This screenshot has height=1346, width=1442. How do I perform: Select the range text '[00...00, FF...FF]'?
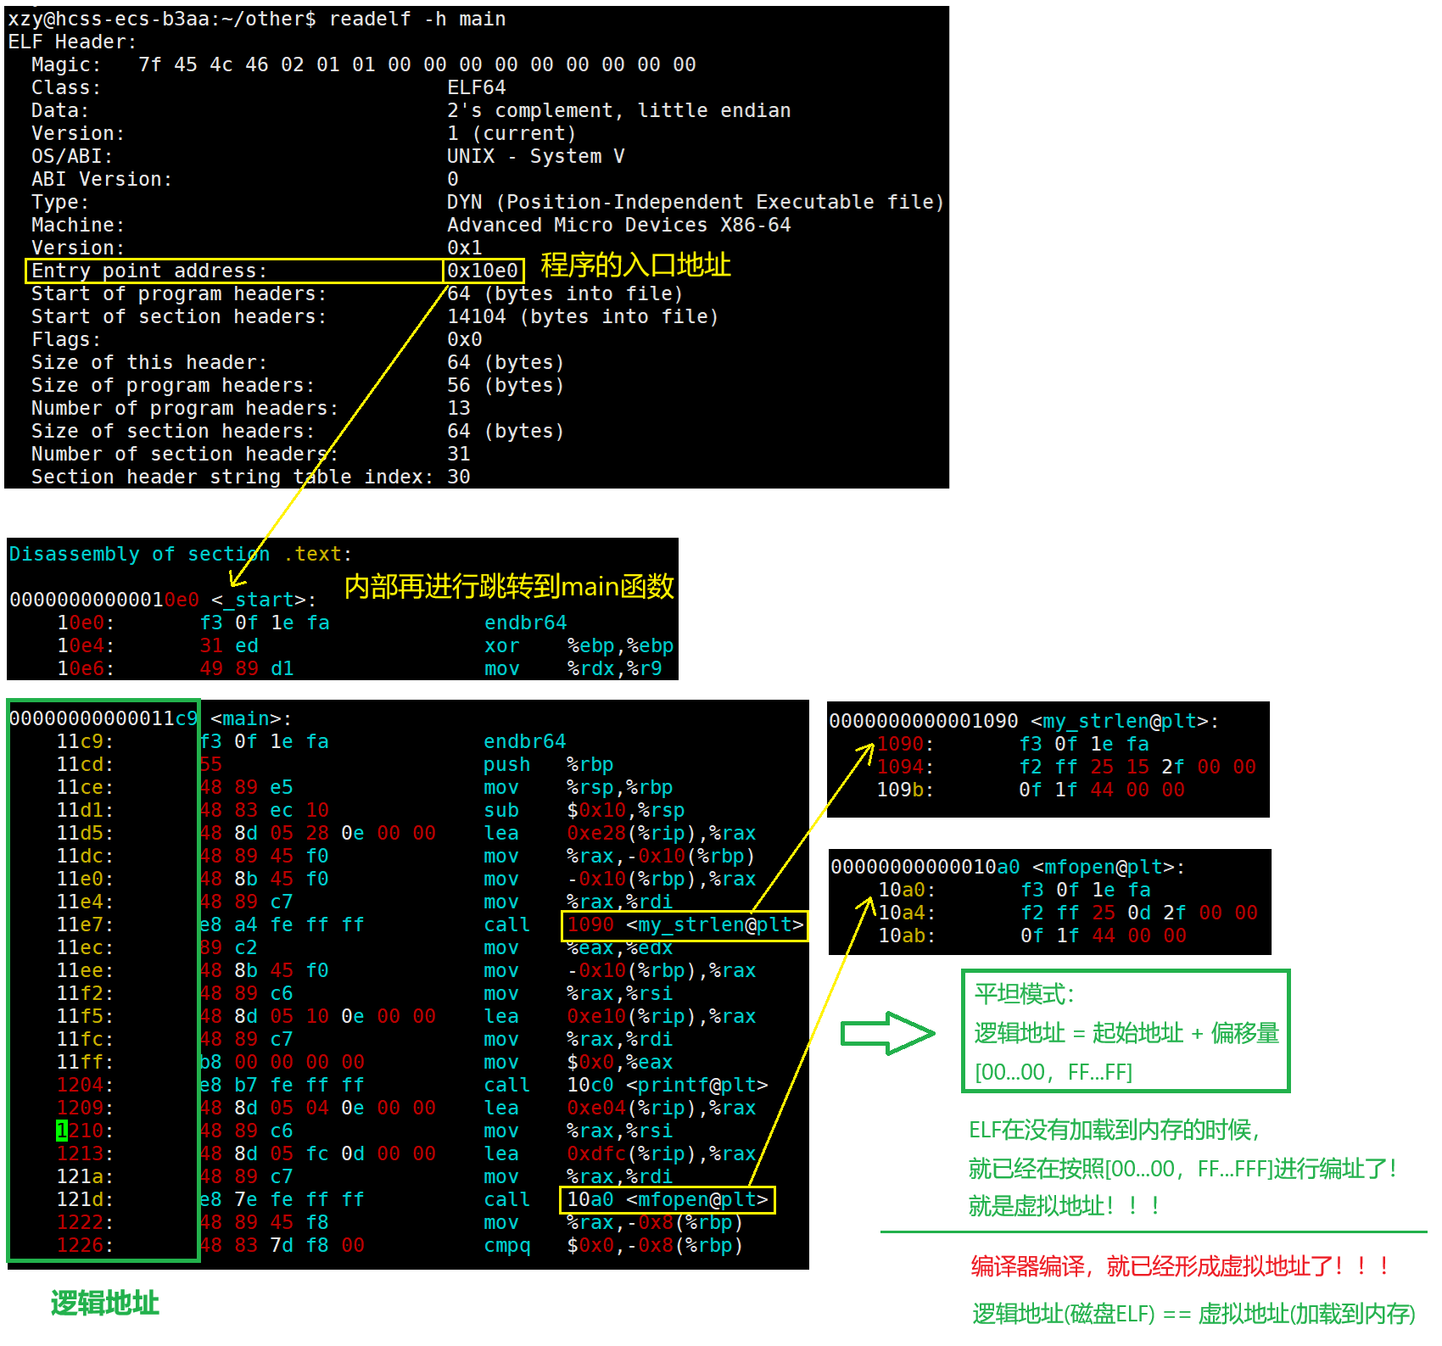[1054, 1072]
